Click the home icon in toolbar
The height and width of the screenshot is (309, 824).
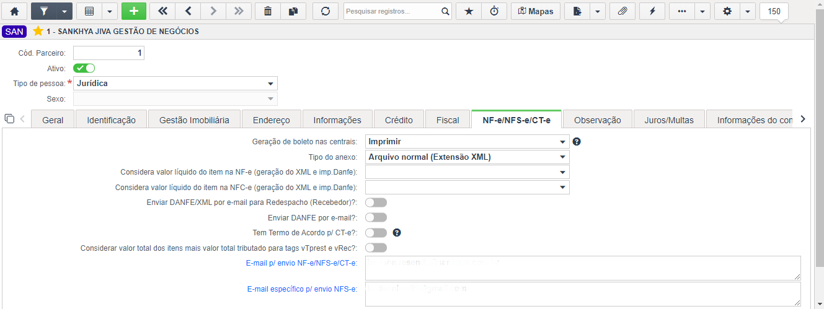[x=14, y=11]
